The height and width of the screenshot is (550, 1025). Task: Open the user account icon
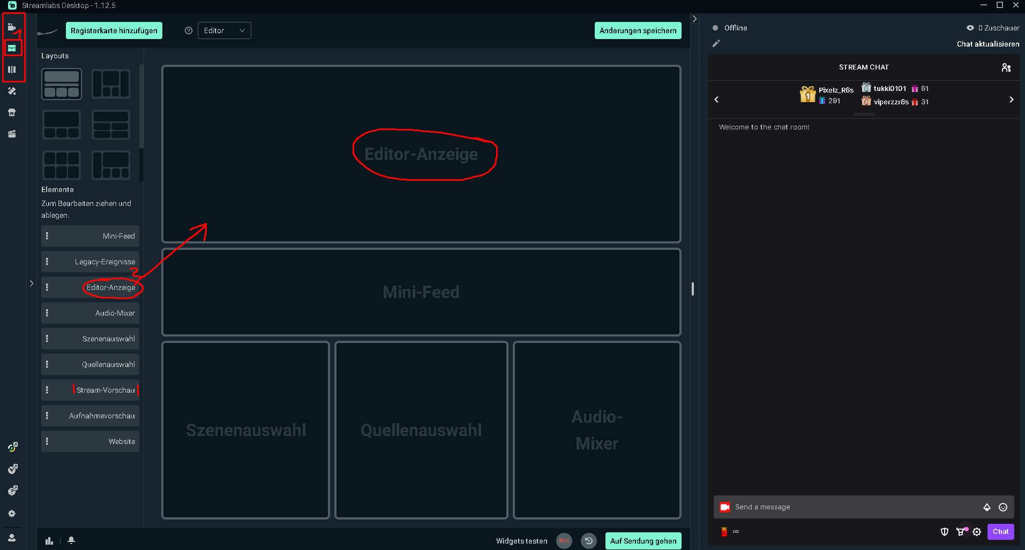(12, 538)
